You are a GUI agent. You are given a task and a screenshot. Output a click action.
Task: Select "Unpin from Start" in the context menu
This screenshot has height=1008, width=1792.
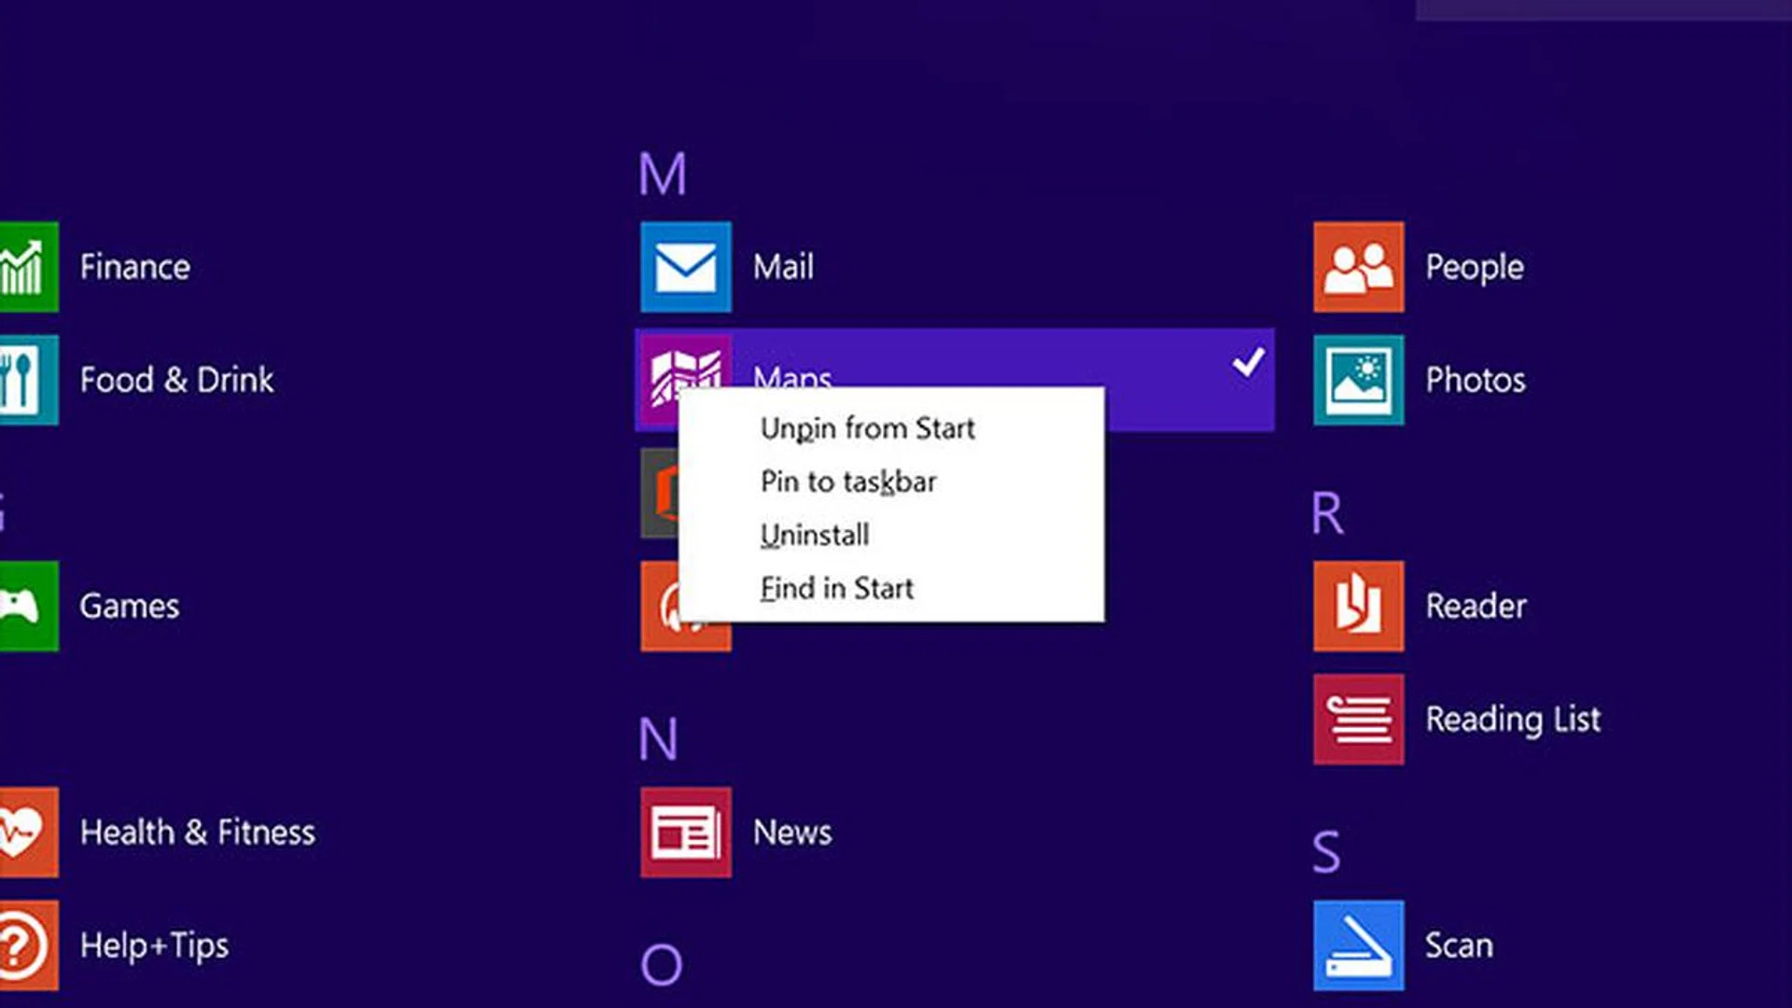coord(866,428)
